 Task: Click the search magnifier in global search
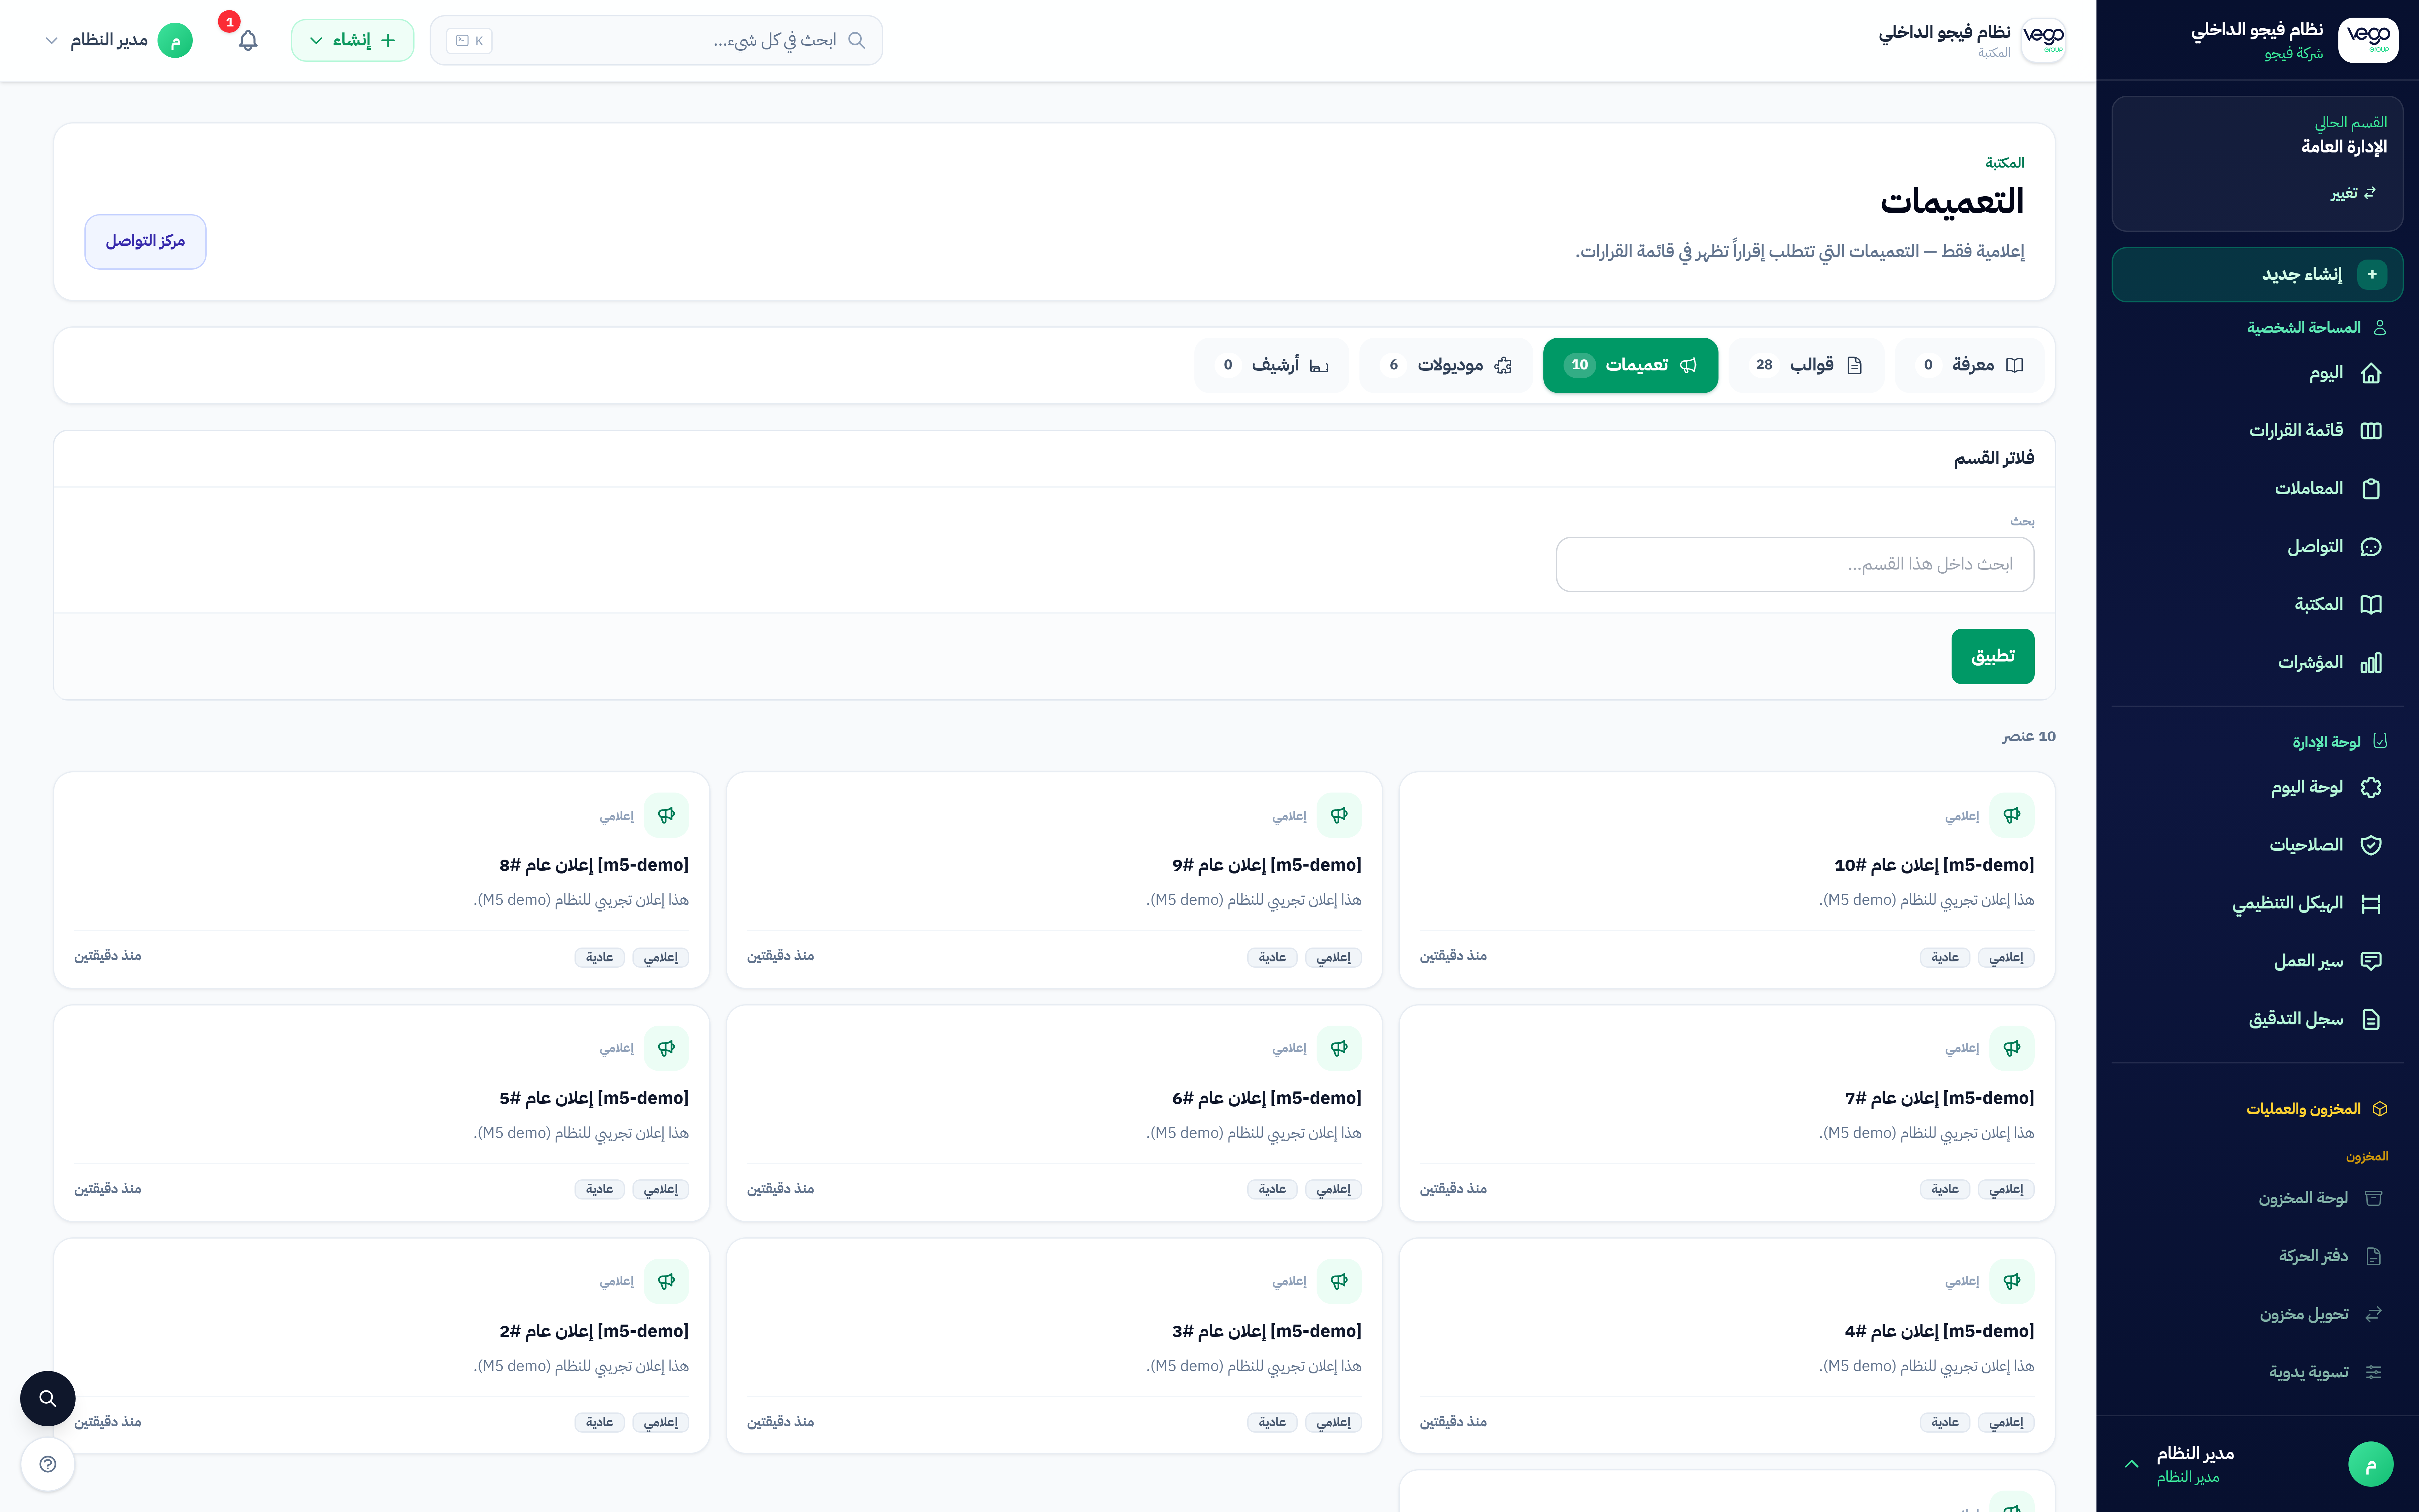tap(857, 40)
